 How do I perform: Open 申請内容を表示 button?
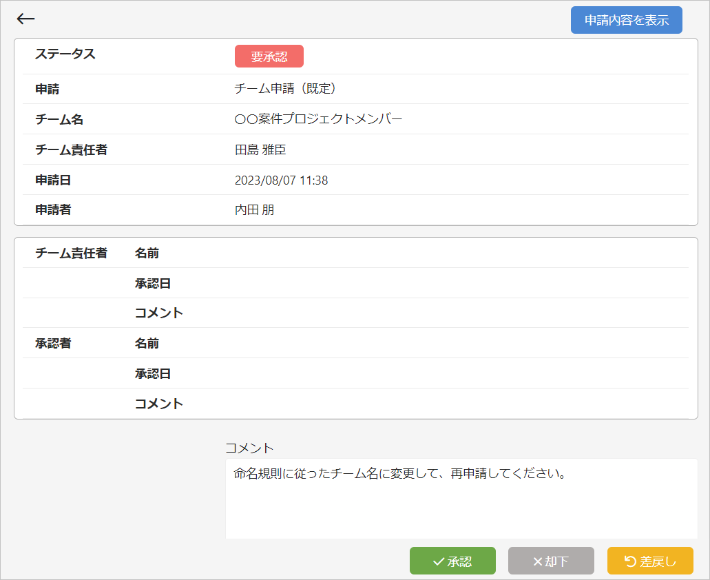pos(626,20)
